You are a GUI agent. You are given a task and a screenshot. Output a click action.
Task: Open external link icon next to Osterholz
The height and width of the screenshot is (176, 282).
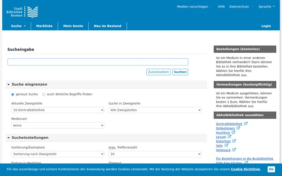point(234,141)
